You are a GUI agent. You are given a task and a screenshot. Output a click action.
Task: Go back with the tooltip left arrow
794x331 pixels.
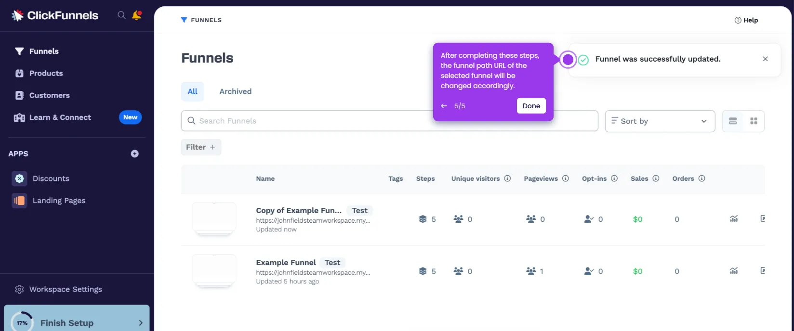[444, 106]
